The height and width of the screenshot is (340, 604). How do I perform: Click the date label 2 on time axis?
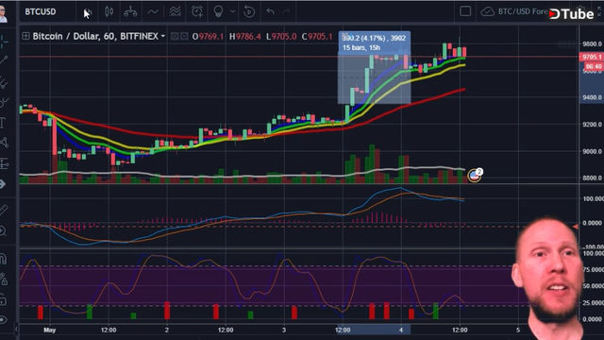(x=167, y=330)
